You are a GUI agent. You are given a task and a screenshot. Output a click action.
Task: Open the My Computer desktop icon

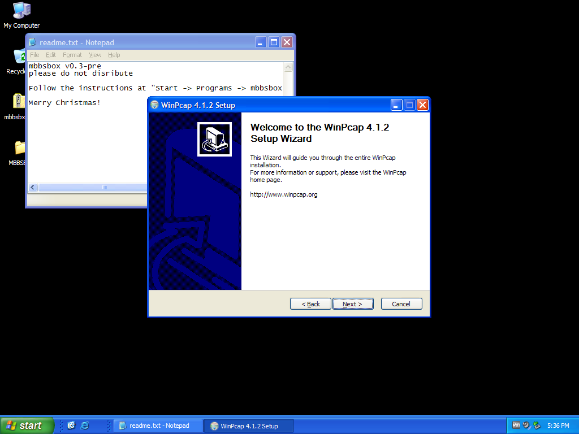pos(21,11)
